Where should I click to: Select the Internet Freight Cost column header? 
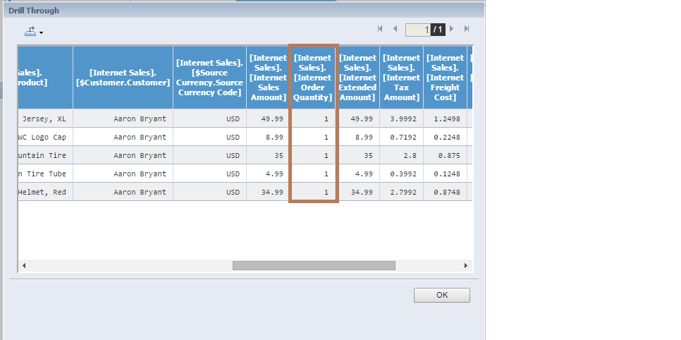(x=445, y=78)
